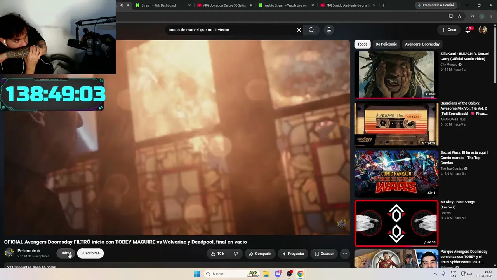Like the video with 19 k likes

click(x=217, y=254)
